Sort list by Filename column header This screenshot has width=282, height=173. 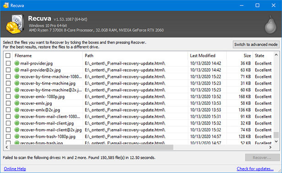pyautogui.click(x=48, y=55)
